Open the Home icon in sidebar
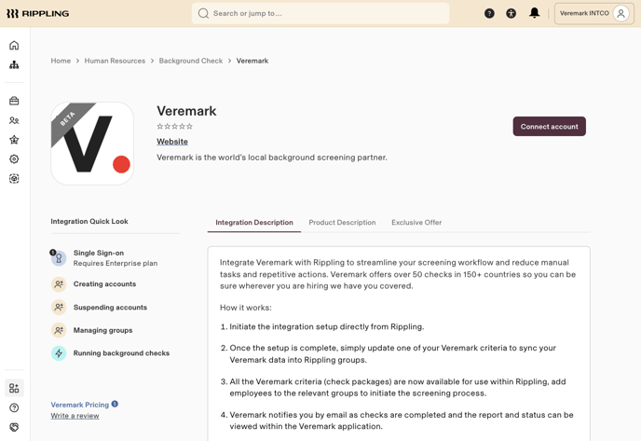Screen dimensions: 641x441 tap(14, 45)
